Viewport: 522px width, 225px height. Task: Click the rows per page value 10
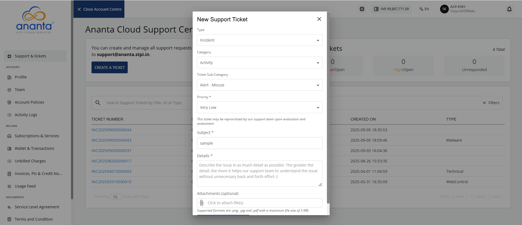click(x=116, y=197)
